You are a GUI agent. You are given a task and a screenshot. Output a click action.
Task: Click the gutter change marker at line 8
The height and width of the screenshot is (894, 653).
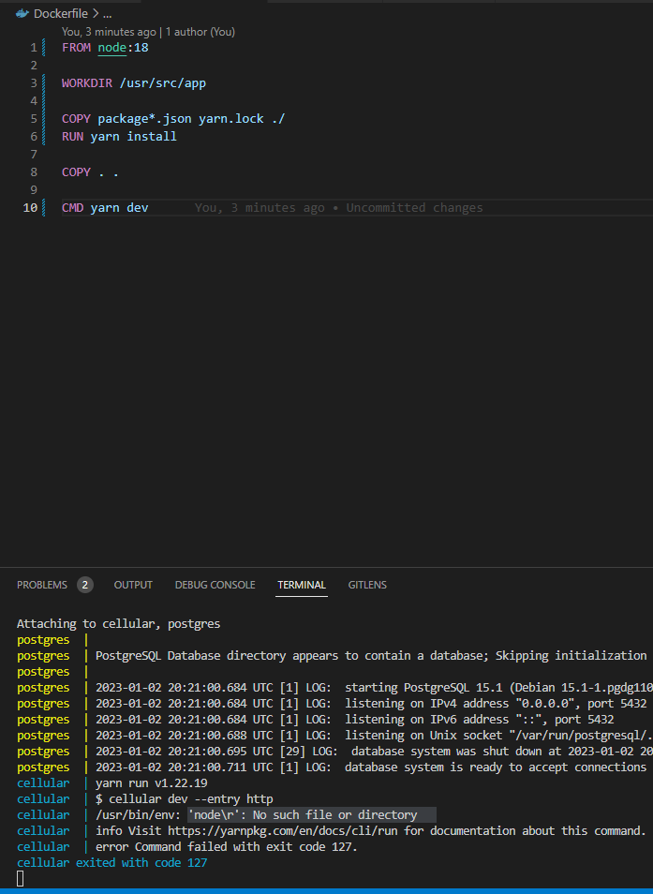tap(45, 171)
